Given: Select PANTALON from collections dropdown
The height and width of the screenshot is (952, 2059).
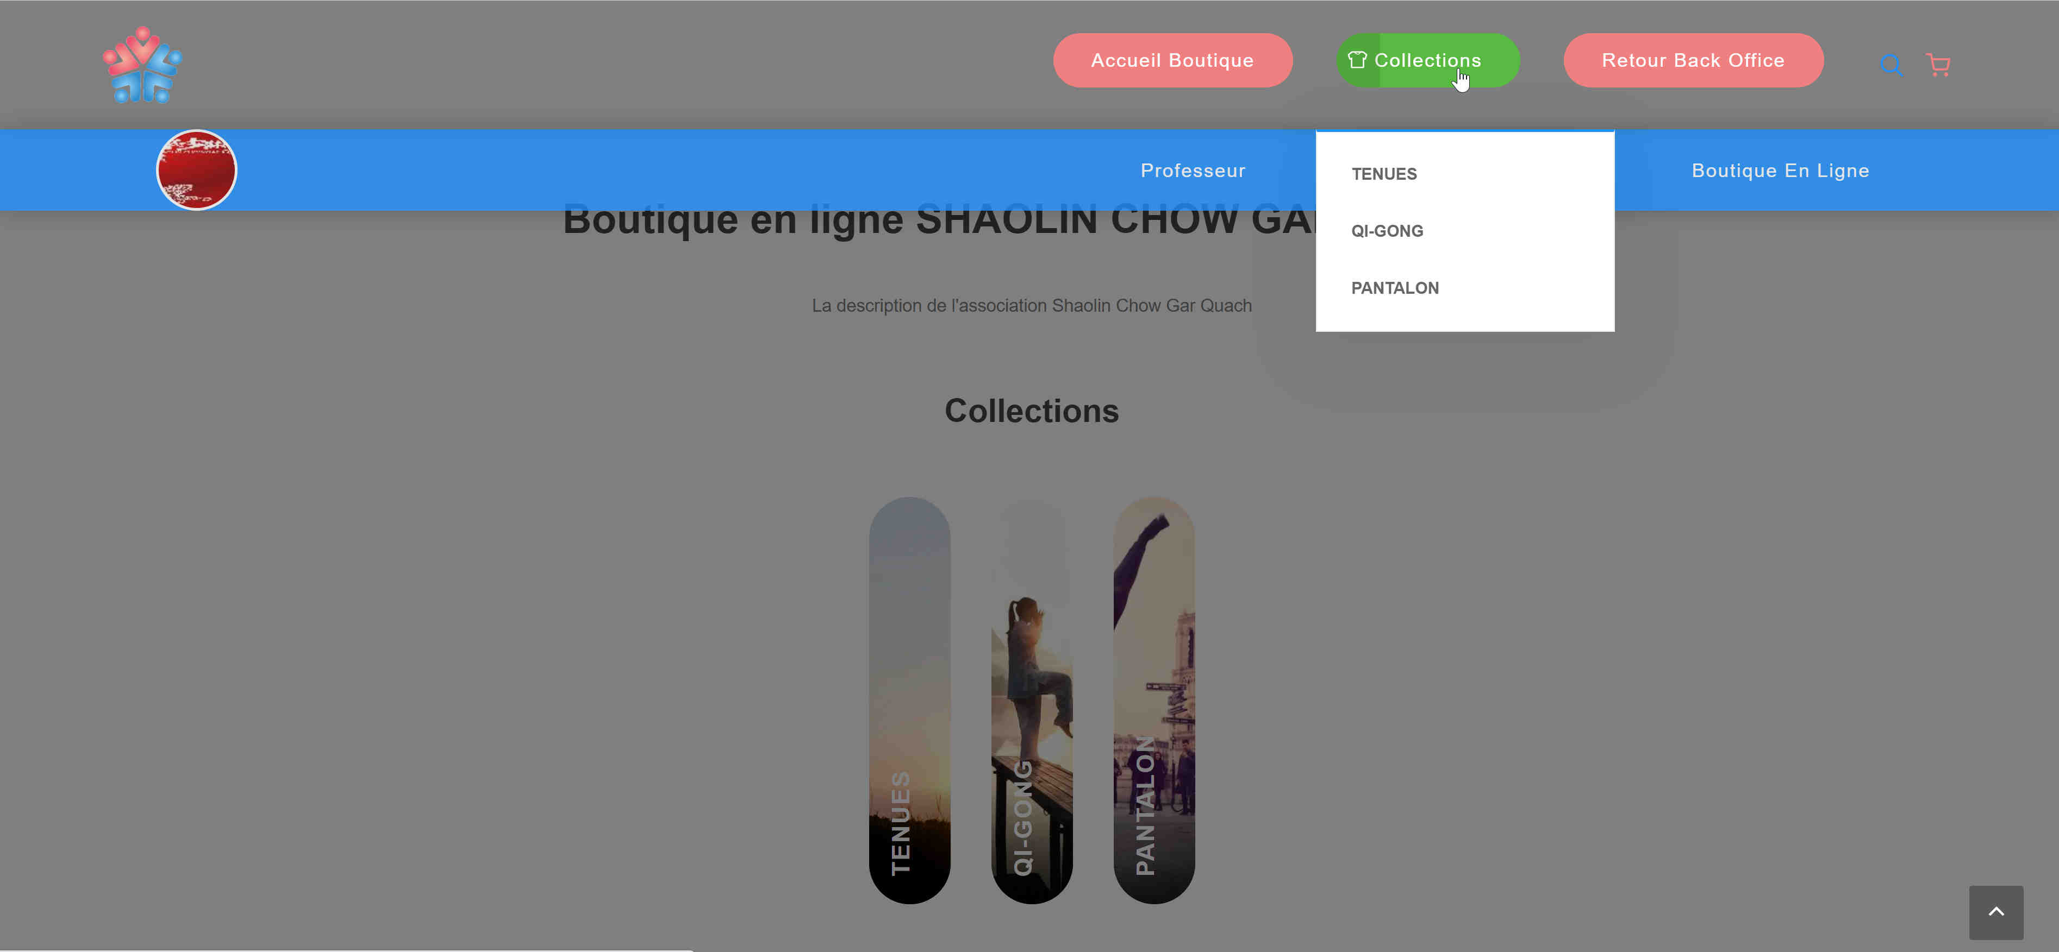Looking at the screenshot, I should pos(1396,287).
